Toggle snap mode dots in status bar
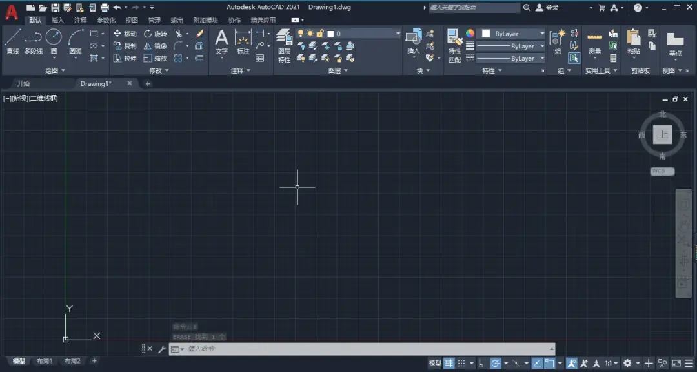697x372 pixels. click(x=462, y=363)
